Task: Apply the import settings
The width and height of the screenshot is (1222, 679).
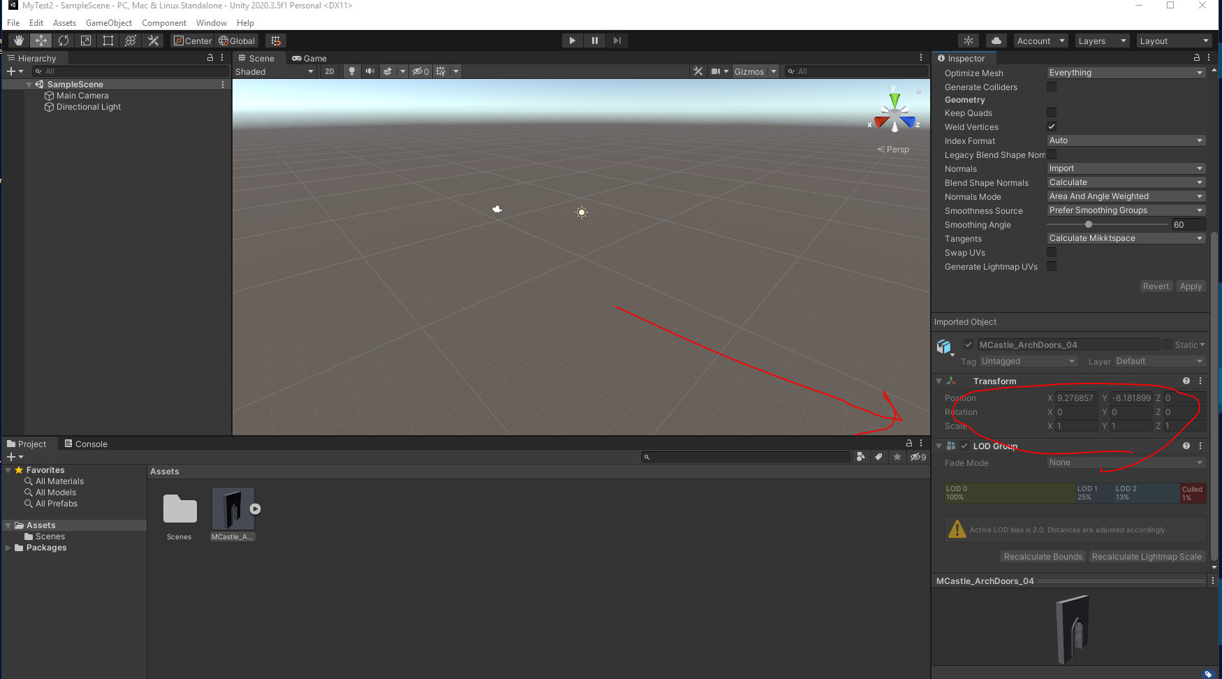Action: click(1191, 286)
